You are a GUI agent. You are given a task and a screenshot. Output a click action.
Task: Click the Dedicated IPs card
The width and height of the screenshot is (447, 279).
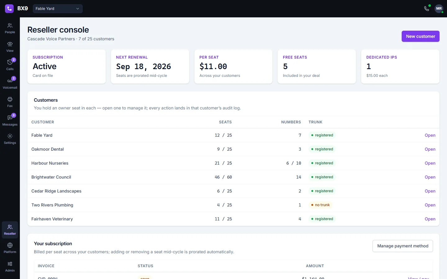400,67
